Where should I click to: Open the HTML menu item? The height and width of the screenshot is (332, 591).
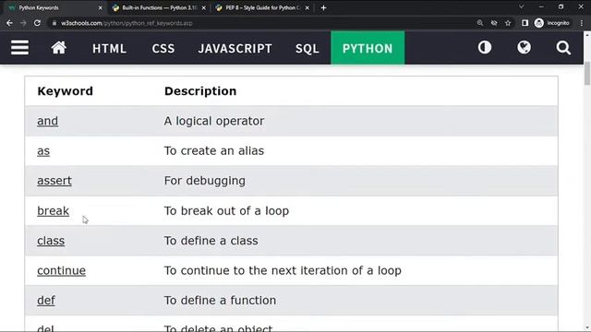click(x=109, y=48)
